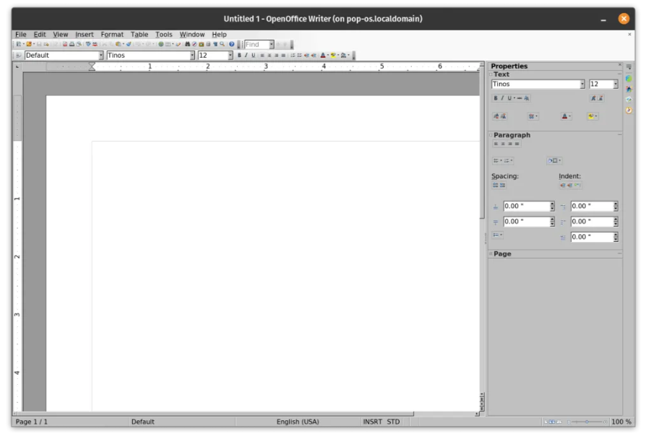646x439 pixels.
Task: Open the sidebar Gallery deck icon
Action: 629,99
